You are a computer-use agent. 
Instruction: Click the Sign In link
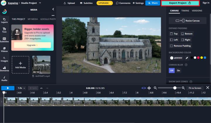(x=206, y=3)
